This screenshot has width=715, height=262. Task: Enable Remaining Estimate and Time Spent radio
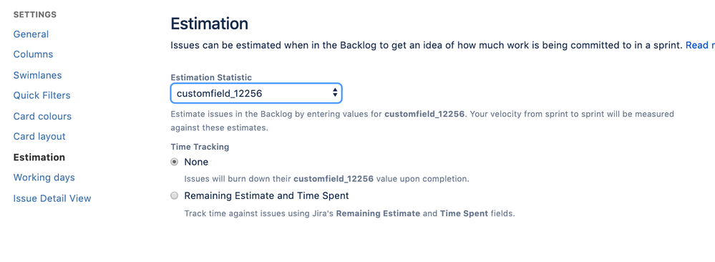[174, 196]
